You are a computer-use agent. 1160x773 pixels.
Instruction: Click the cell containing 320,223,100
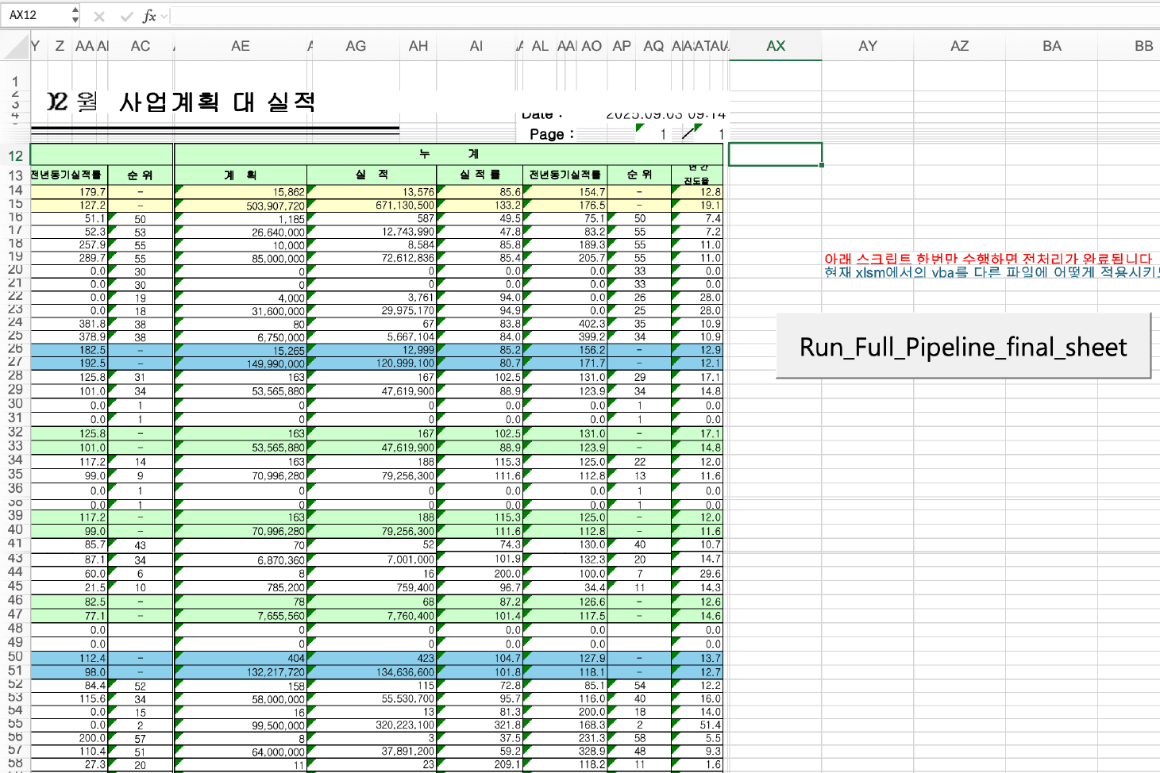click(x=372, y=725)
